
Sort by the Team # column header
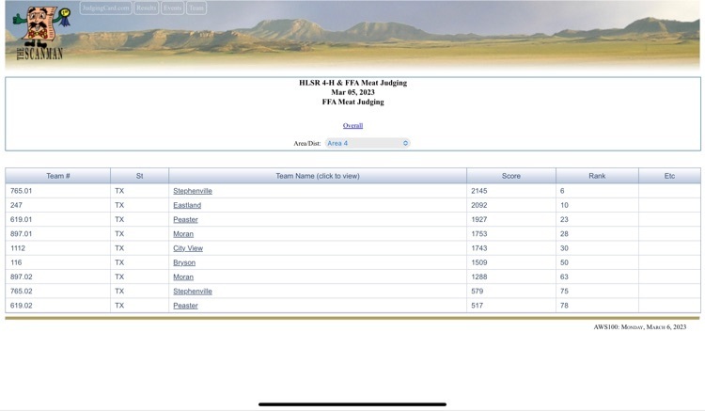(58, 176)
